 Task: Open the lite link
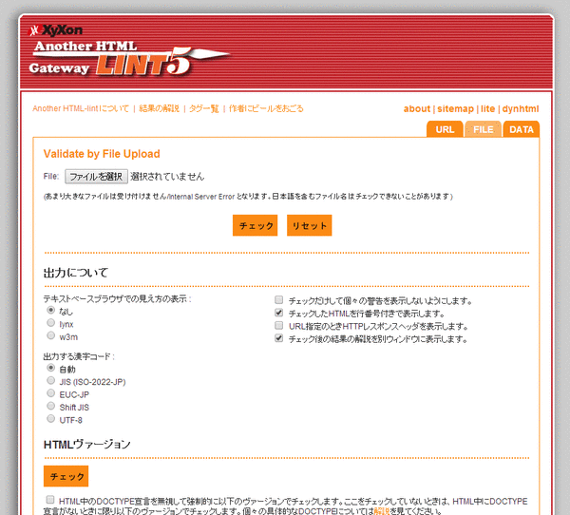[487, 108]
